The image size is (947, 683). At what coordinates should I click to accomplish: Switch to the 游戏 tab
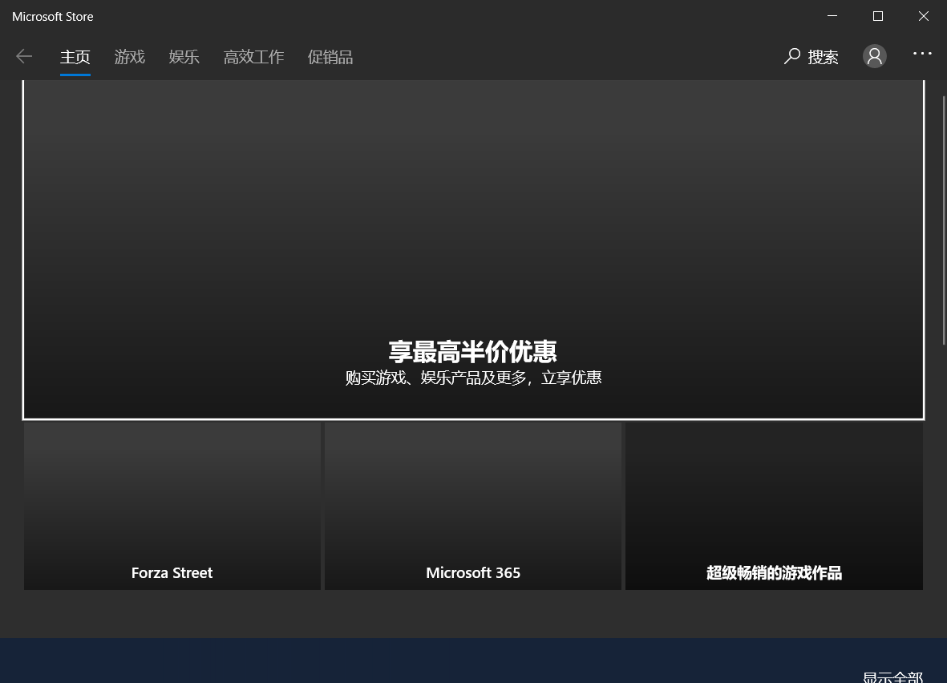(x=130, y=57)
